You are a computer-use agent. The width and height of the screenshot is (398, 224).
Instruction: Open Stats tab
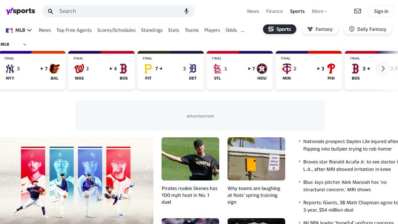(x=174, y=30)
